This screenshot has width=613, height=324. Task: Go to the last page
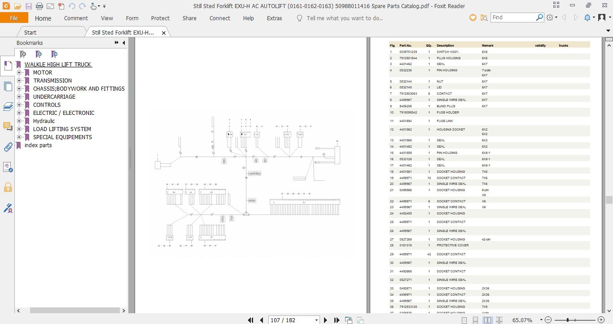coord(337,320)
